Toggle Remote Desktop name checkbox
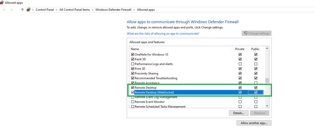This screenshot has height=138, width=315. pyautogui.click(x=133, y=87)
